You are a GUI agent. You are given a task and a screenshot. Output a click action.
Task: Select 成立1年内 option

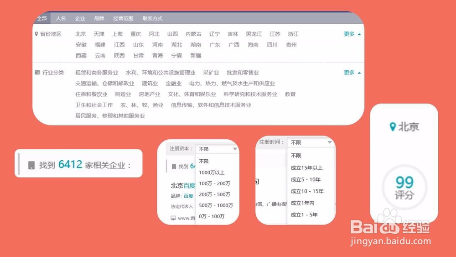click(x=302, y=203)
